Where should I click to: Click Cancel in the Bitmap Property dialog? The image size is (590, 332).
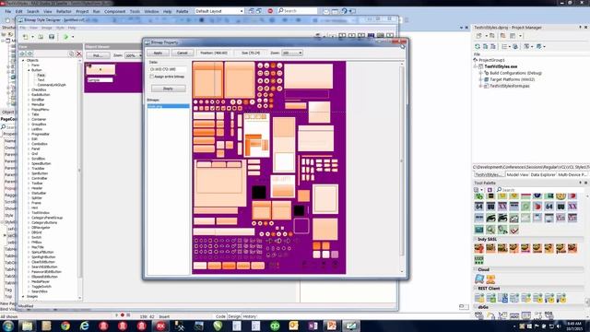pyautogui.click(x=183, y=53)
